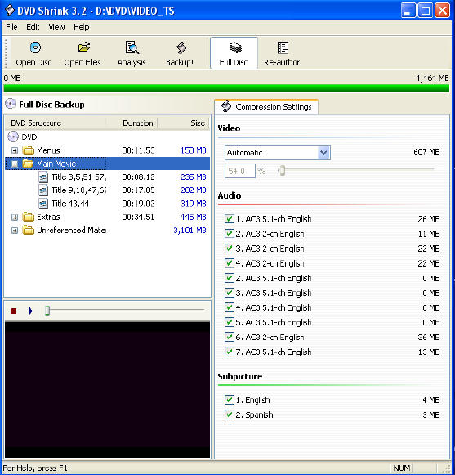Uncheck audio 4. AC3 5.1-ch English
Viewport: 455px width, 475px height.
(x=230, y=307)
